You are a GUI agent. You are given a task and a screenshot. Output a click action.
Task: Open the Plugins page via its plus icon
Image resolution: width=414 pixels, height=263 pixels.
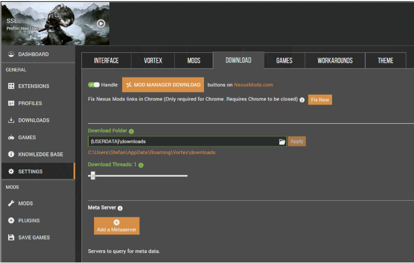coord(11,220)
